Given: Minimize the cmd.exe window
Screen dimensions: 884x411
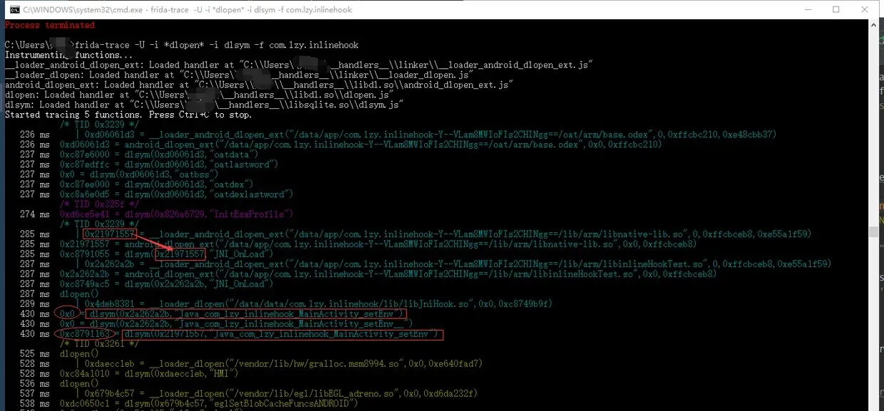Looking at the screenshot, I should [x=808, y=10].
